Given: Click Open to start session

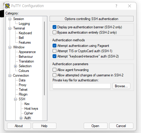Looking at the screenshot, I should coord(95,126).
